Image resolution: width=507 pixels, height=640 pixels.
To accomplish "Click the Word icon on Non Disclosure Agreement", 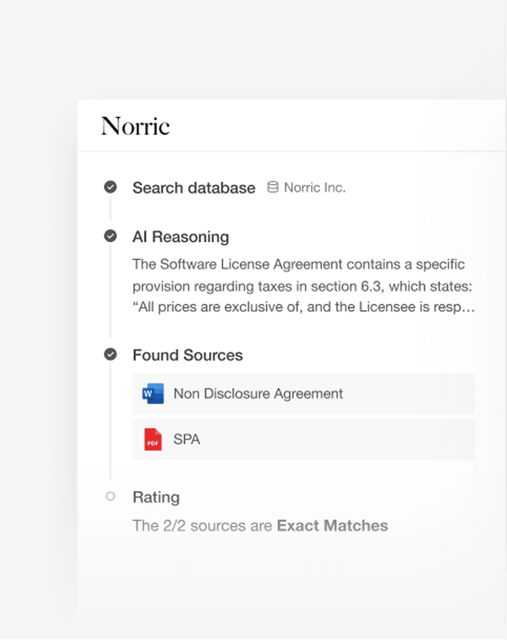I will click(x=153, y=393).
